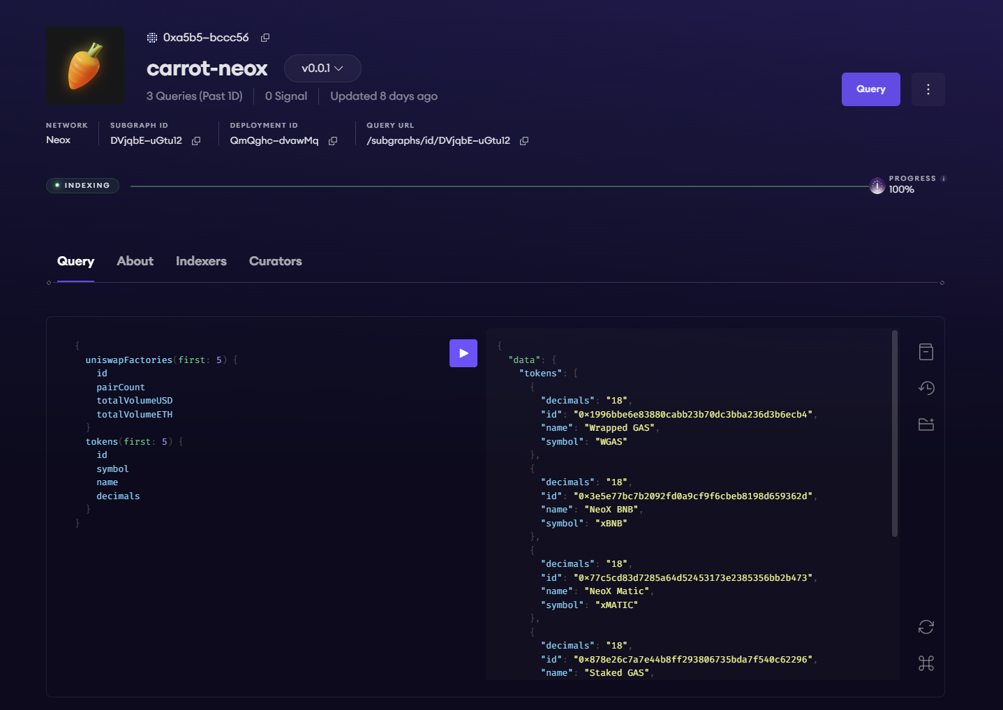Click the save query folder icon
Viewport: 1003px width, 710px height.
point(926,424)
